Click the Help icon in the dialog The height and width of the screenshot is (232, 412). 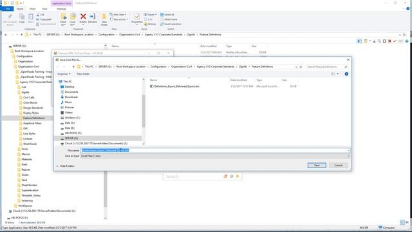click(346, 74)
